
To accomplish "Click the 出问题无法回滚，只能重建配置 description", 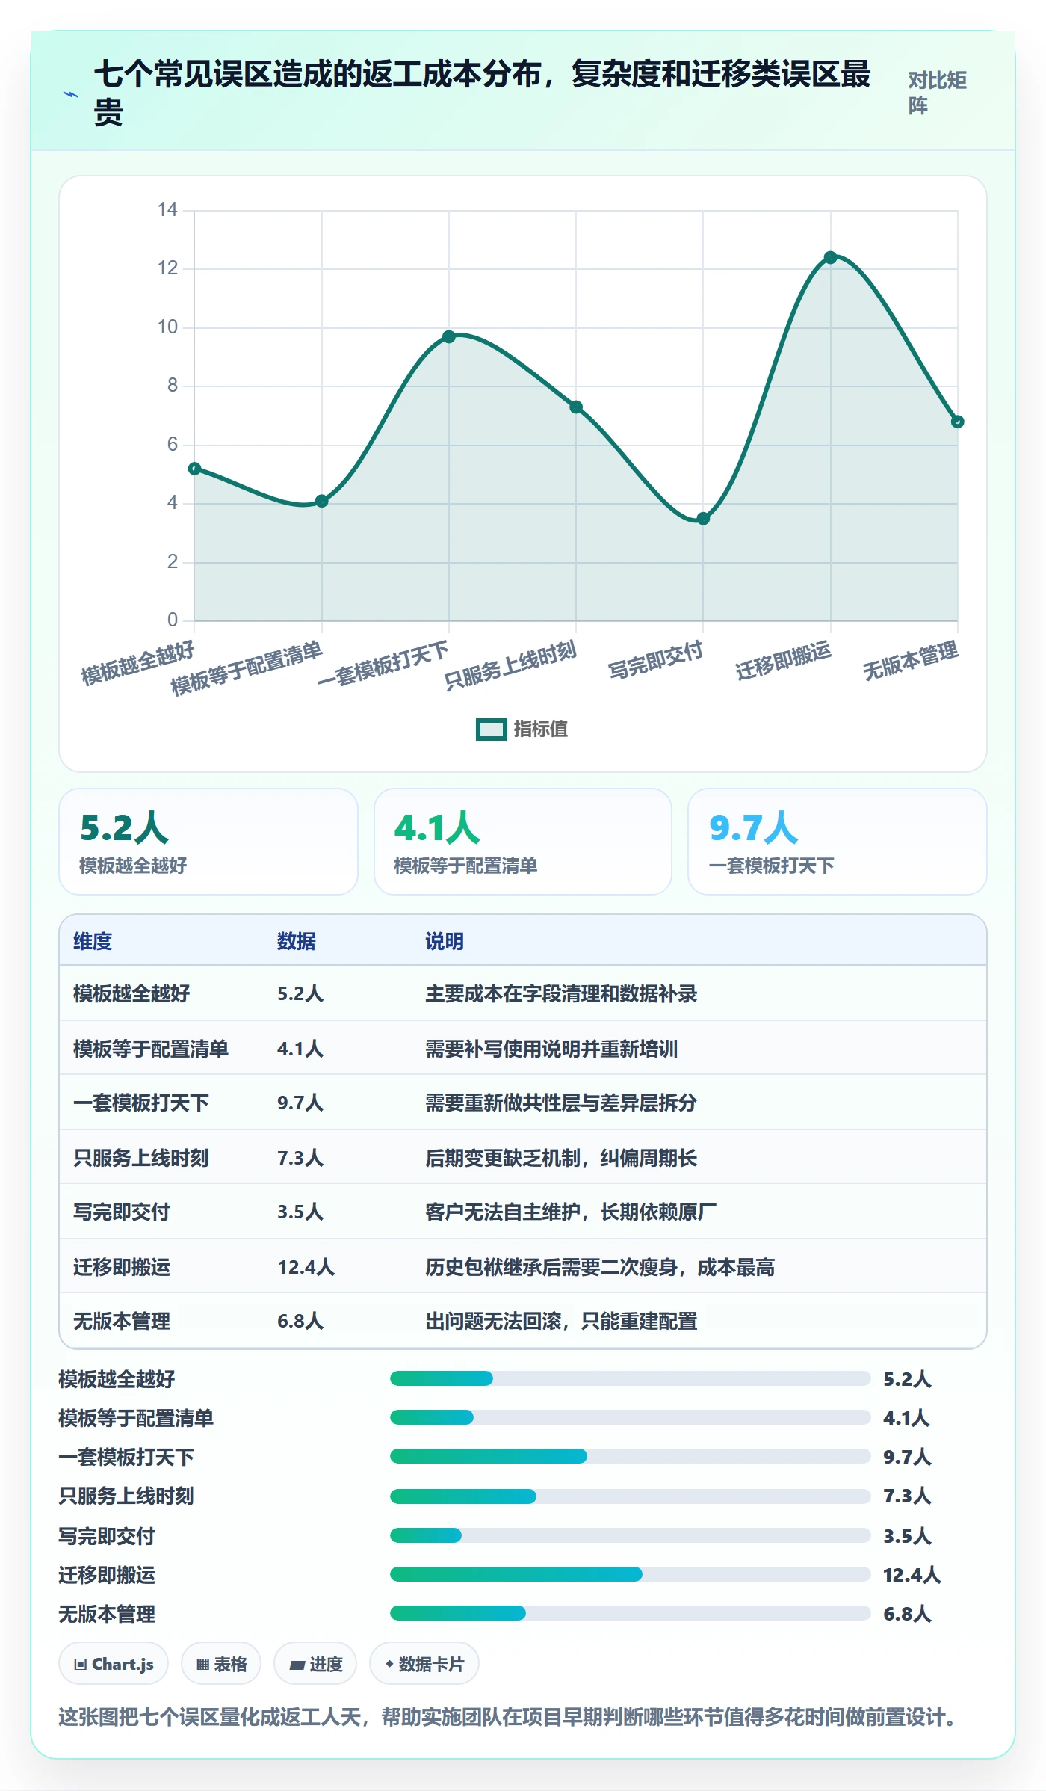I will pyautogui.click(x=561, y=1321).
